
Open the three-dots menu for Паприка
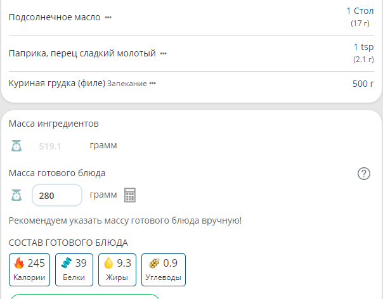pos(163,54)
